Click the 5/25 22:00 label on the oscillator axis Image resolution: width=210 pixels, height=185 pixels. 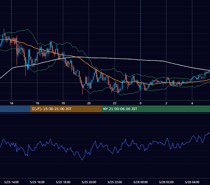point(115,182)
